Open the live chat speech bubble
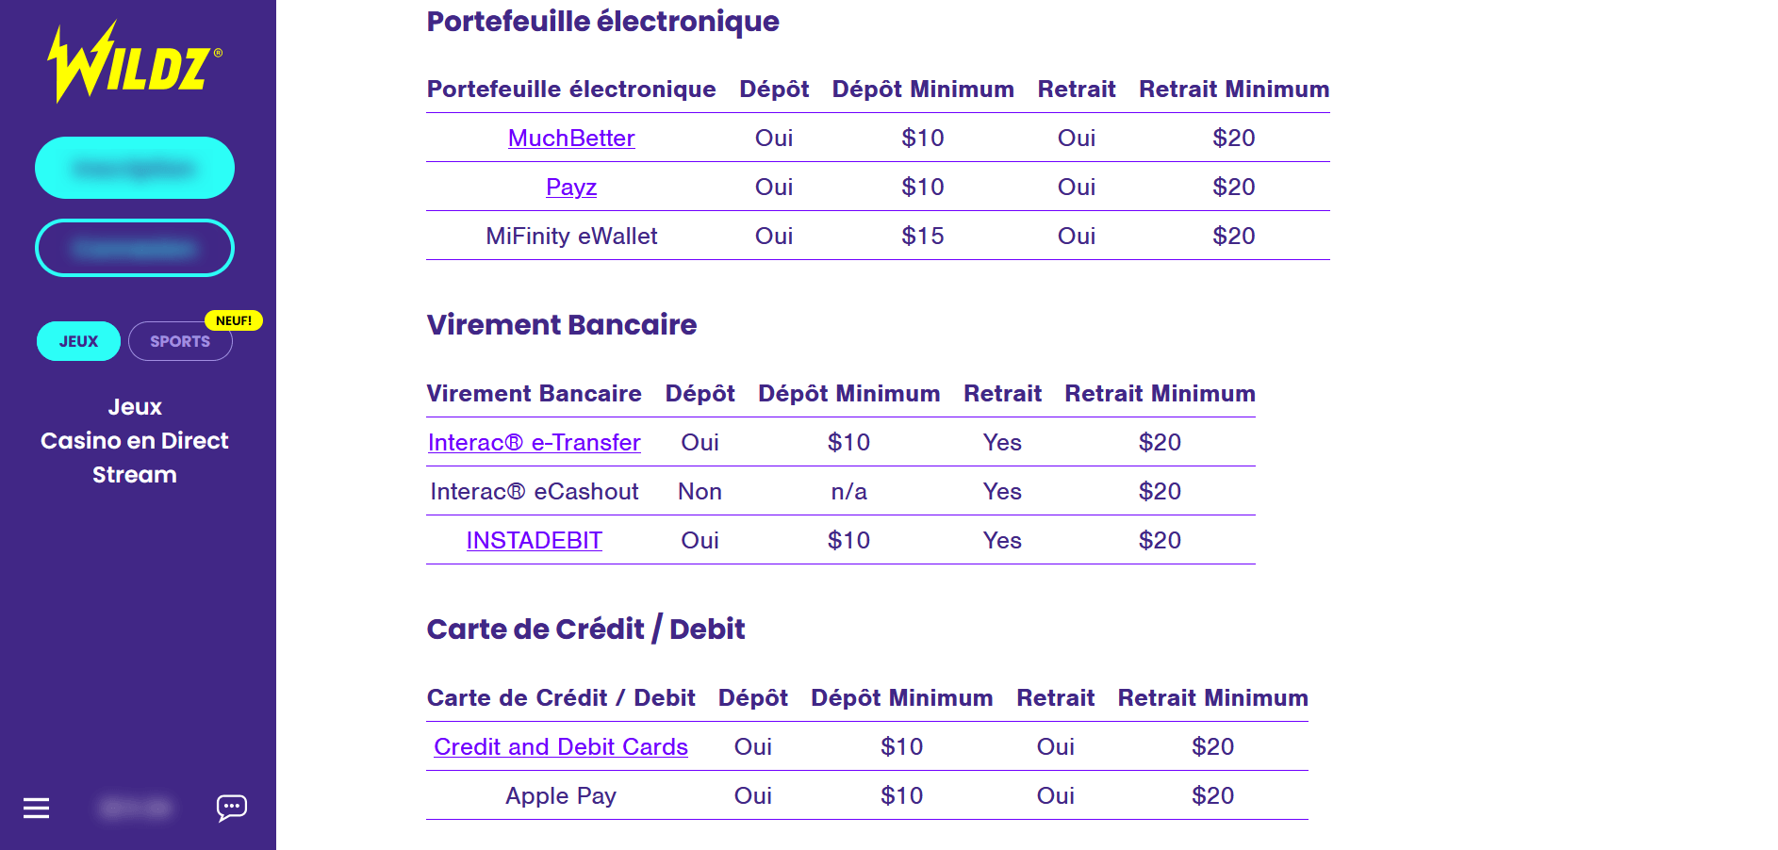This screenshot has height=850, width=1778. tap(232, 808)
